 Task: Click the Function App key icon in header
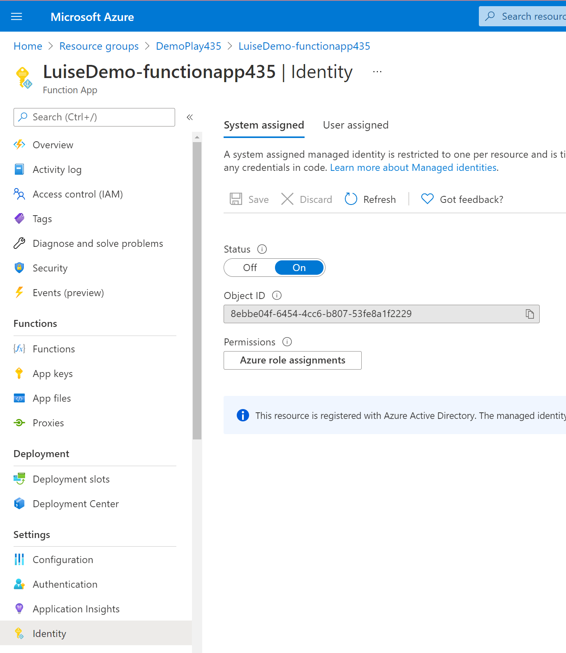tap(24, 78)
